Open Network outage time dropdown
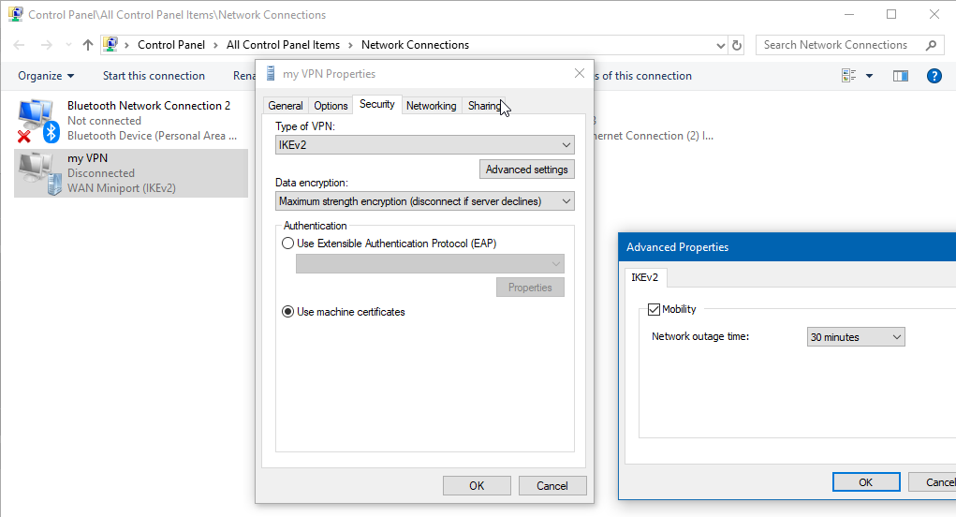The width and height of the screenshot is (956, 517). (856, 337)
